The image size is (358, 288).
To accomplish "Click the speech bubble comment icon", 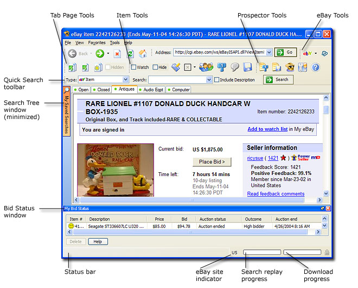I will 234,67.
